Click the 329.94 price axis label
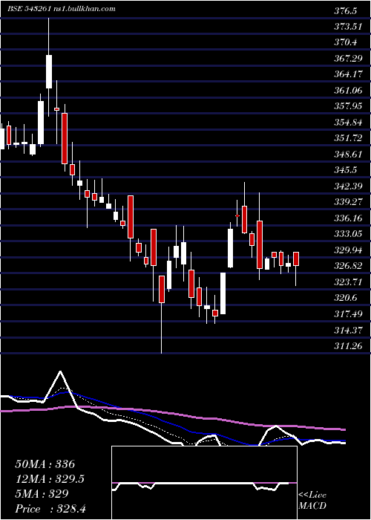This screenshot has width=371, height=520. coord(348,250)
